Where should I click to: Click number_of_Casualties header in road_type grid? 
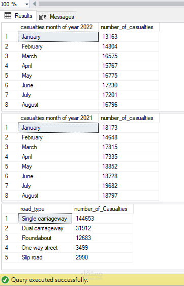point(102,209)
